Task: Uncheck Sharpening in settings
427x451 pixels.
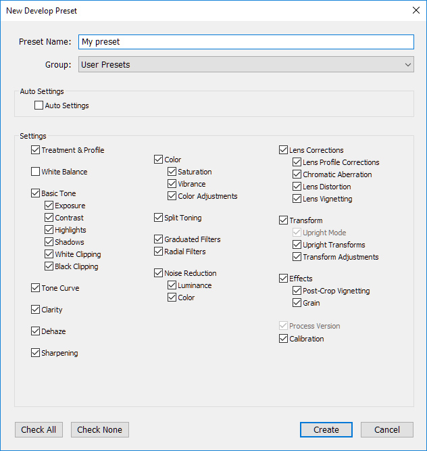Action: pyautogui.click(x=36, y=353)
